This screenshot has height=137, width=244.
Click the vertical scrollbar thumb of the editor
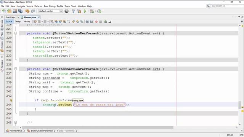(240, 105)
